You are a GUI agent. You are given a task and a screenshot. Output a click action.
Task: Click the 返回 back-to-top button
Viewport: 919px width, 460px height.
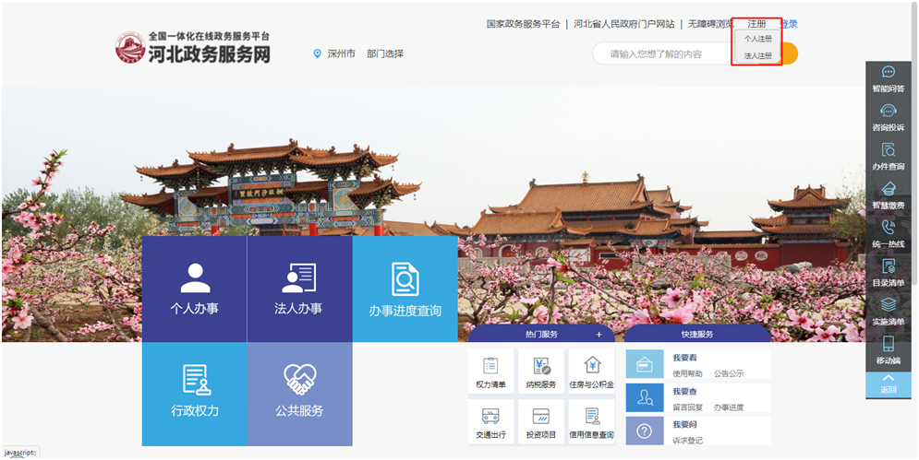(x=889, y=384)
